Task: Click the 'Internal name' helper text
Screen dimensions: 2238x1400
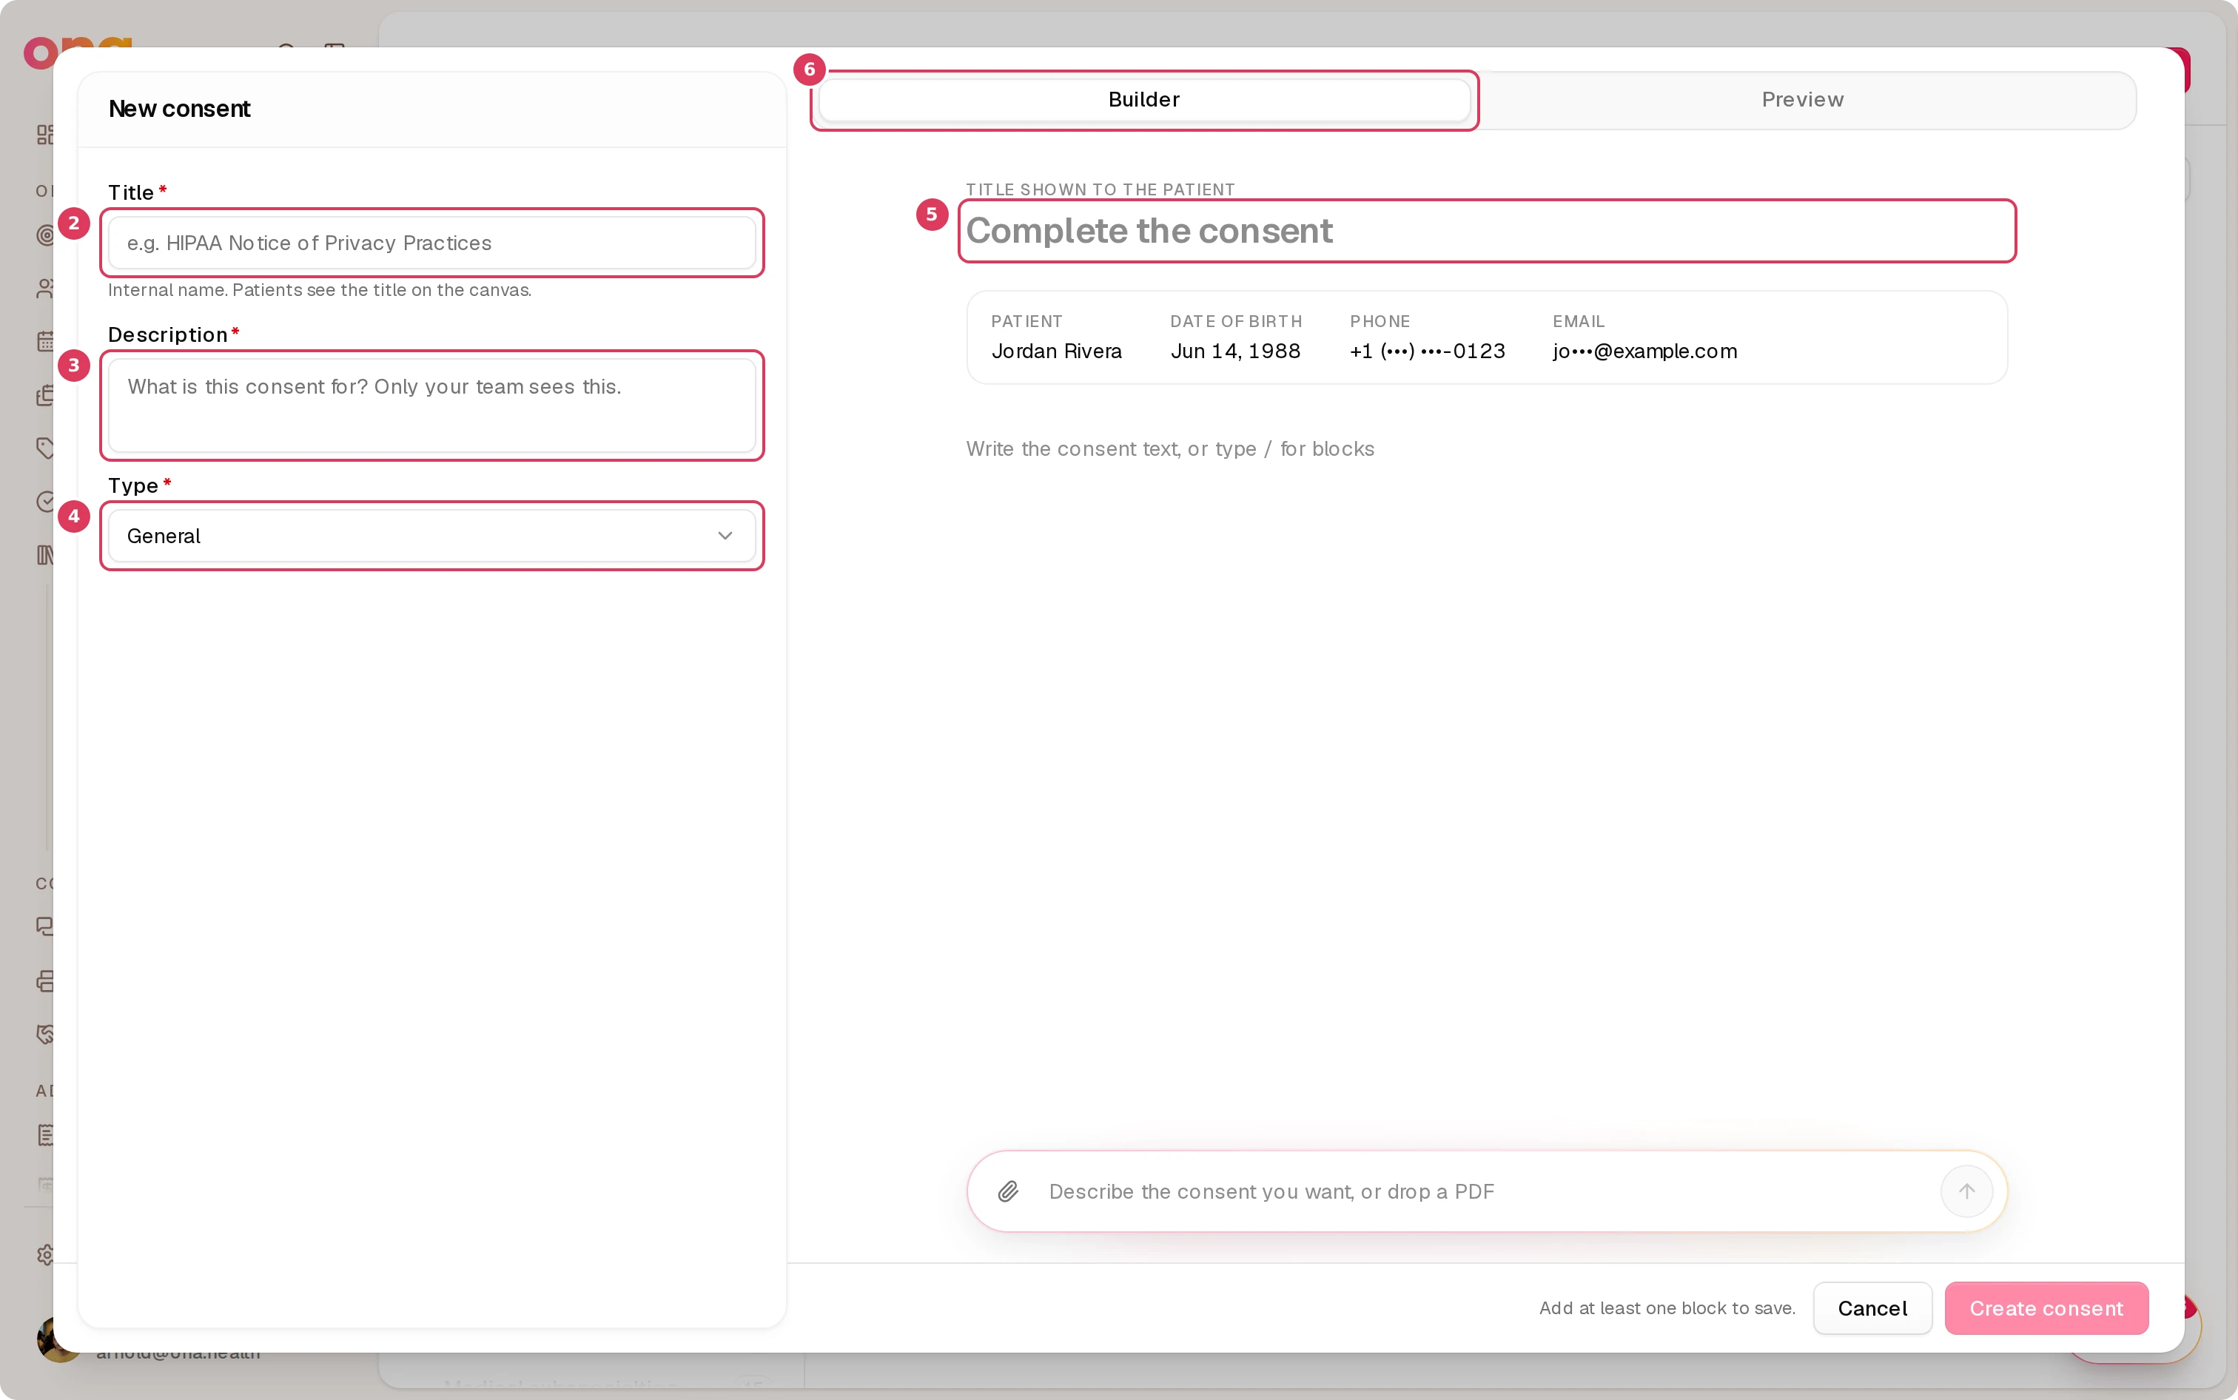Action: click(320, 291)
